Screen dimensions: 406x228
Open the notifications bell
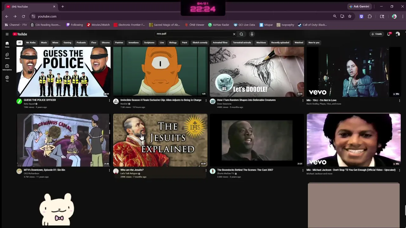(389, 34)
